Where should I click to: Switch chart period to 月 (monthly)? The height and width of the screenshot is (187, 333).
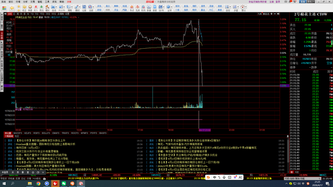coord(21,14)
